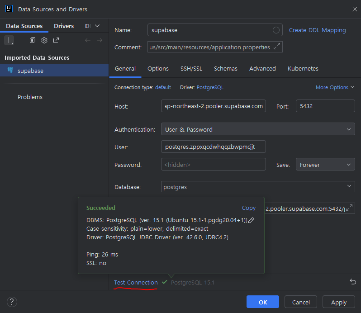Click the Create DDL Mapping link

[x=317, y=30]
